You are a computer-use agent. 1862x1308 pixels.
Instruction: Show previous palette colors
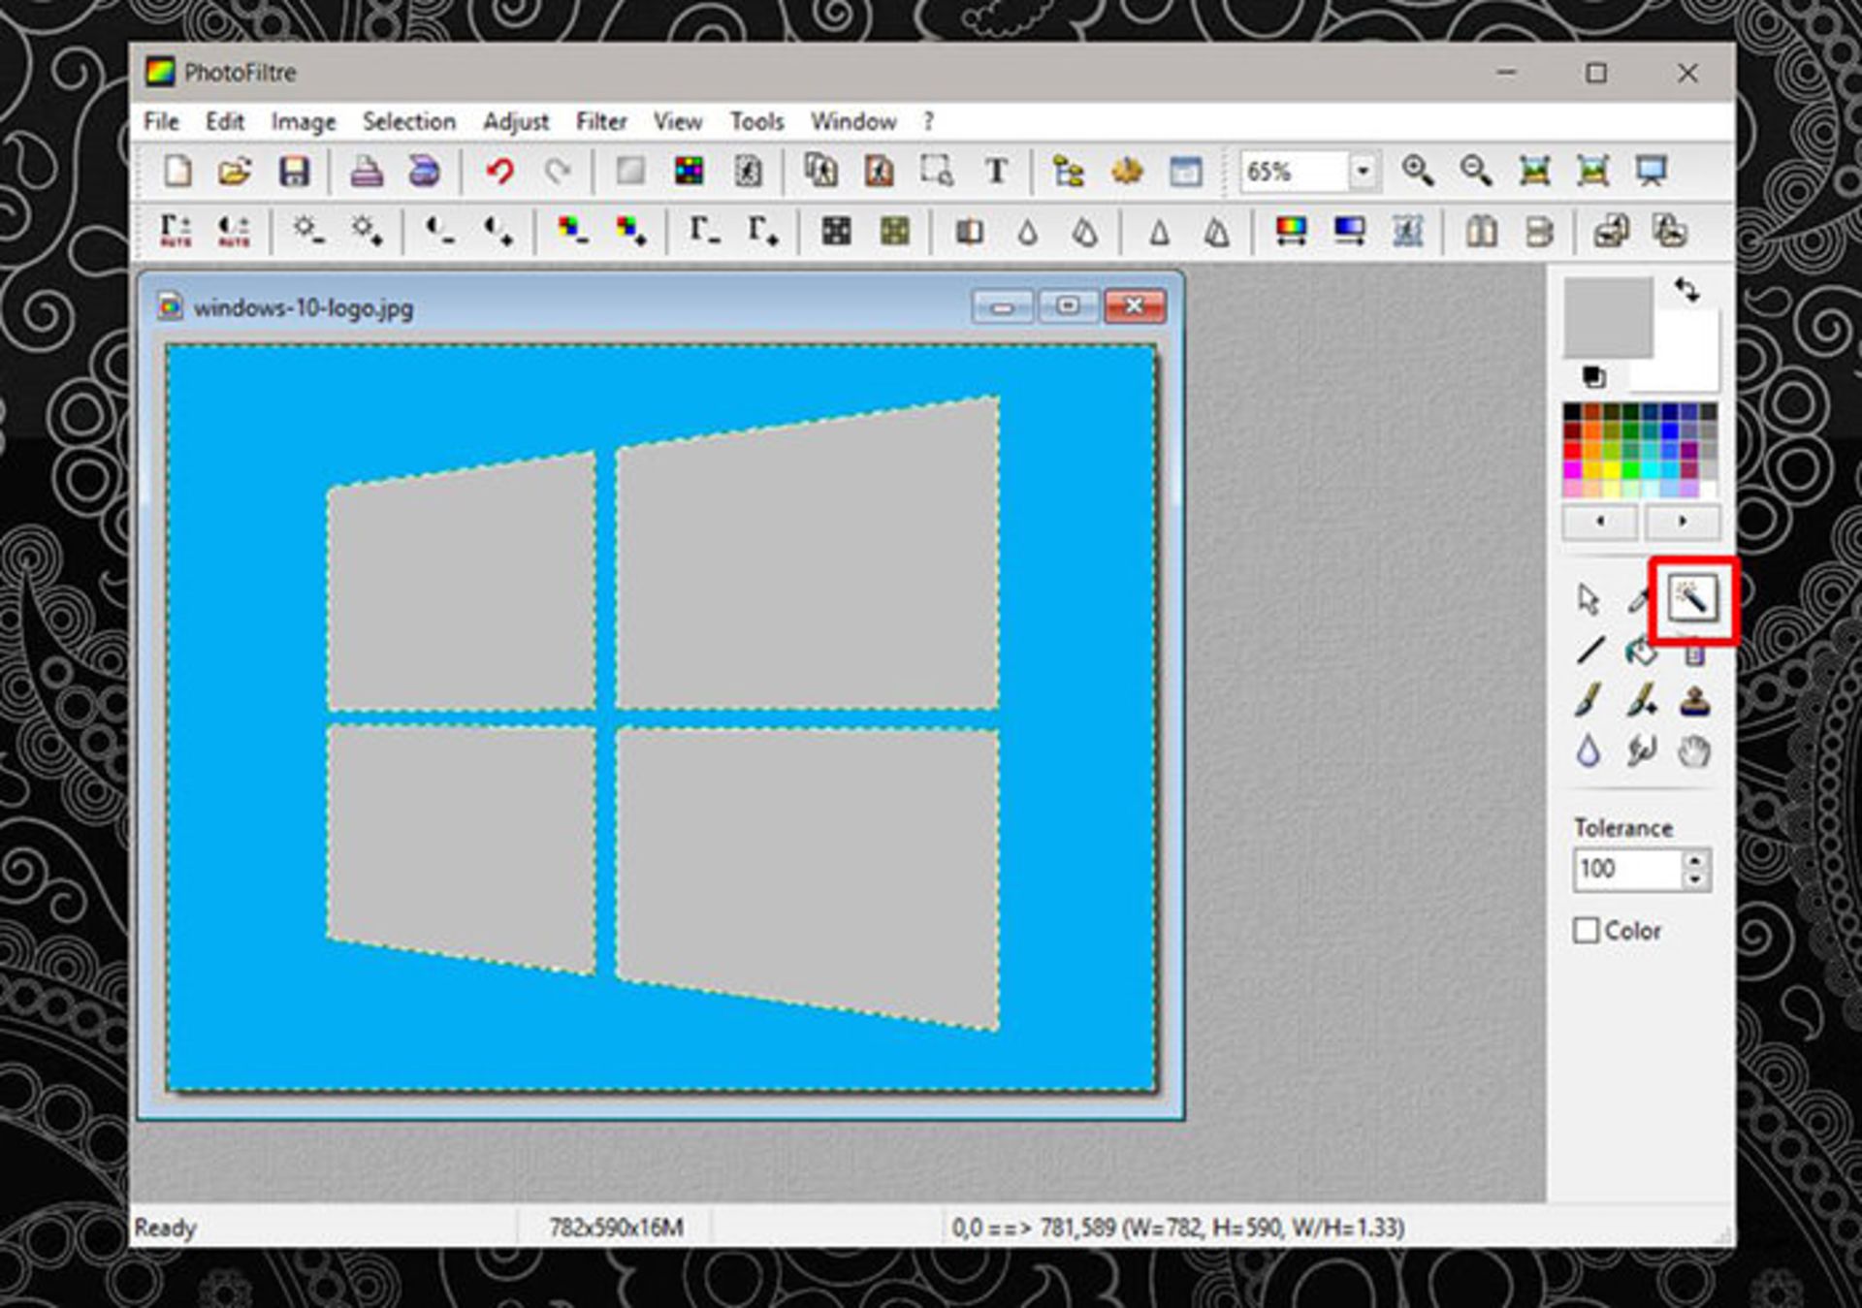tap(1600, 522)
